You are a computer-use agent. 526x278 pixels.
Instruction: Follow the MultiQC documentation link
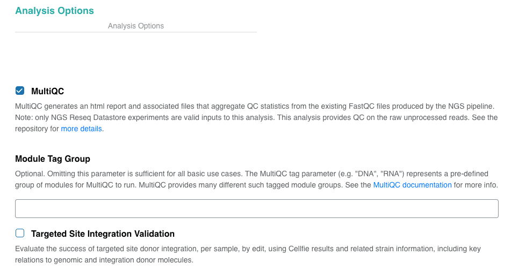point(412,185)
